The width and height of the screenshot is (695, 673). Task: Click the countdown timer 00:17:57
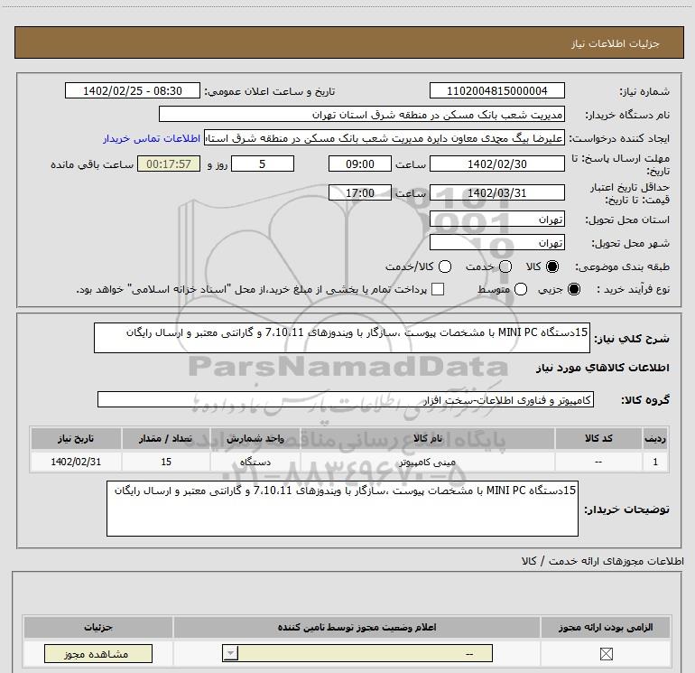pyautogui.click(x=169, y=164)
